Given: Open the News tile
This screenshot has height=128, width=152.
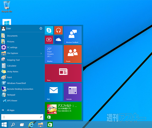Looking at the screenshot, I should (x=63, y=73).
